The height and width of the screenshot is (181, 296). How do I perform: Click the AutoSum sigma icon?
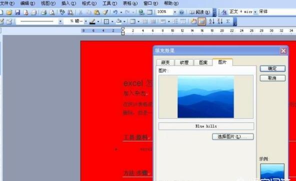228,22
